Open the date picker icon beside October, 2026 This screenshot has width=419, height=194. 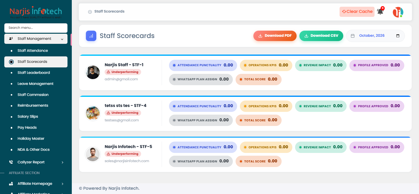(398, 36)
